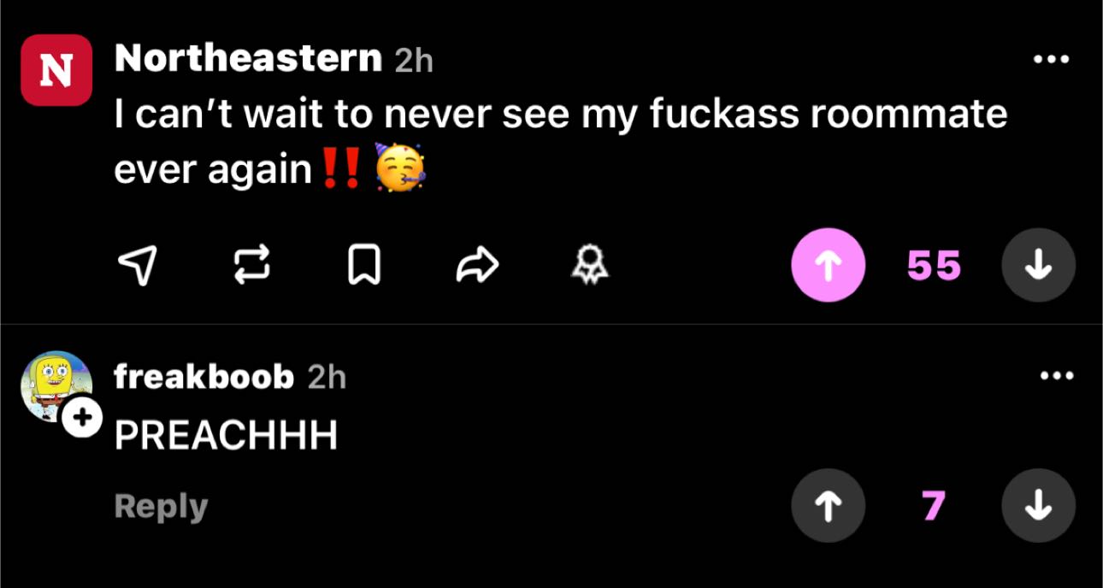Open Northeastern's community page via its name
Screen dimensions: 1103x588
(x=249, y=58)
